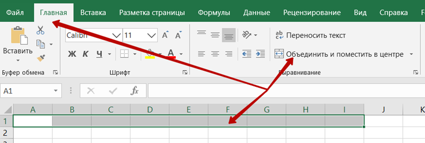Select column A header
The image size is (425, 143).
tap(33, 110)
